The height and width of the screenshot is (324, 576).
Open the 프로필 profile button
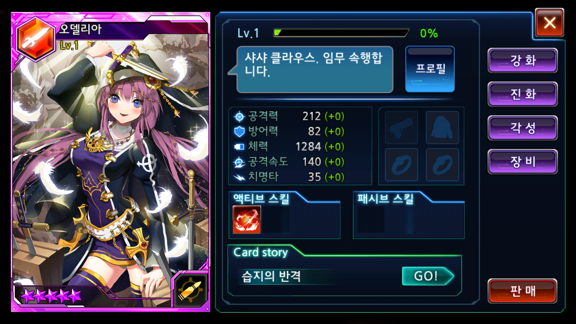tap(430, 69)
